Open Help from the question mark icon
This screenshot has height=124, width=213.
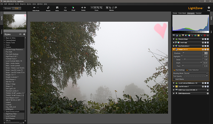pos(209,8)
